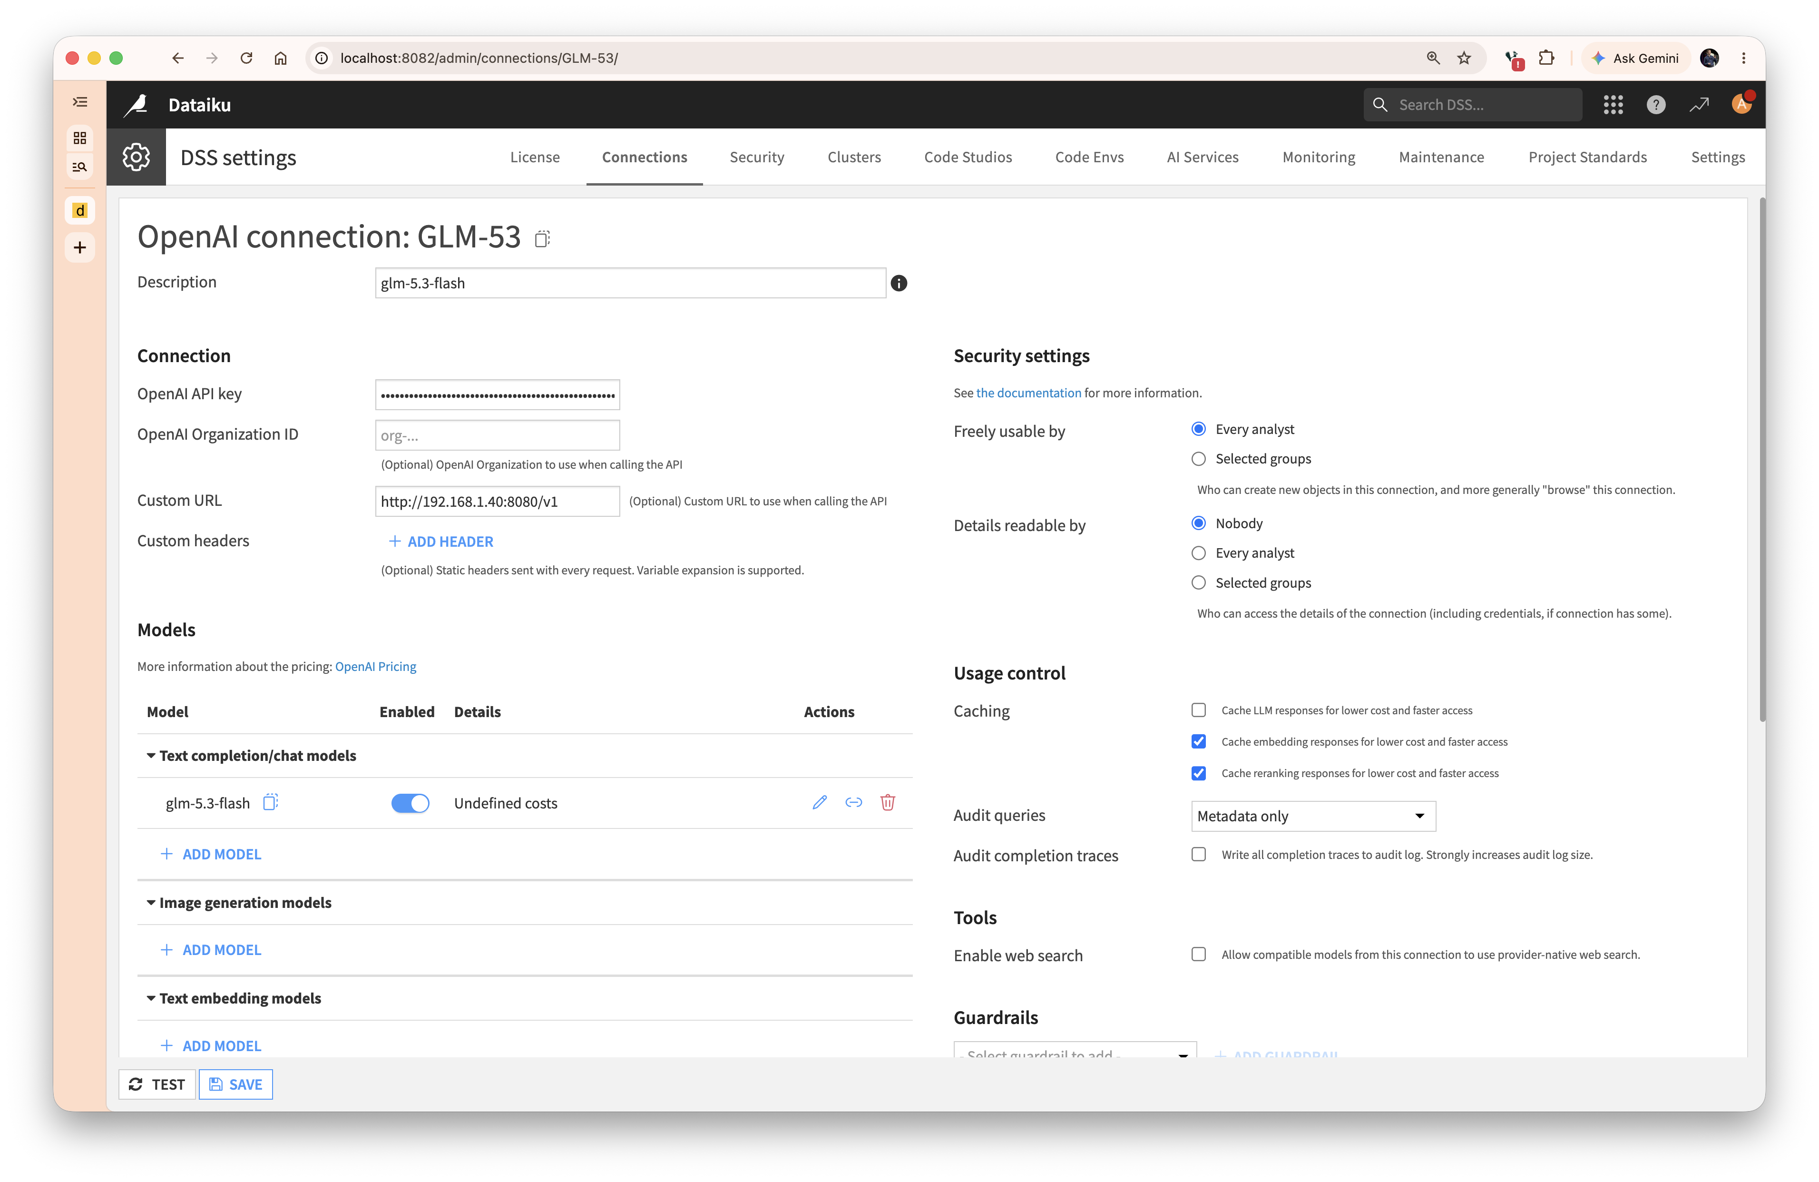
Task: Select 'Every analyst' for Details readable by
Action: click(x=1198, y=553)
